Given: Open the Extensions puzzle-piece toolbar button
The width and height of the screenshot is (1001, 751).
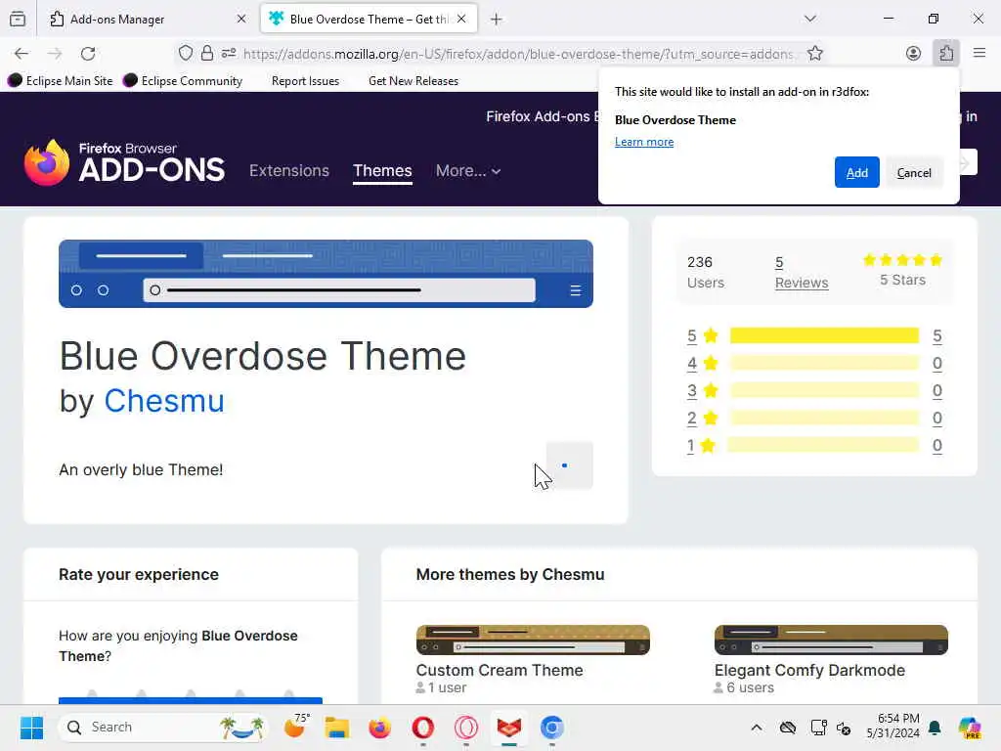Looking at the screenshot, I should (x=946, y=54).
